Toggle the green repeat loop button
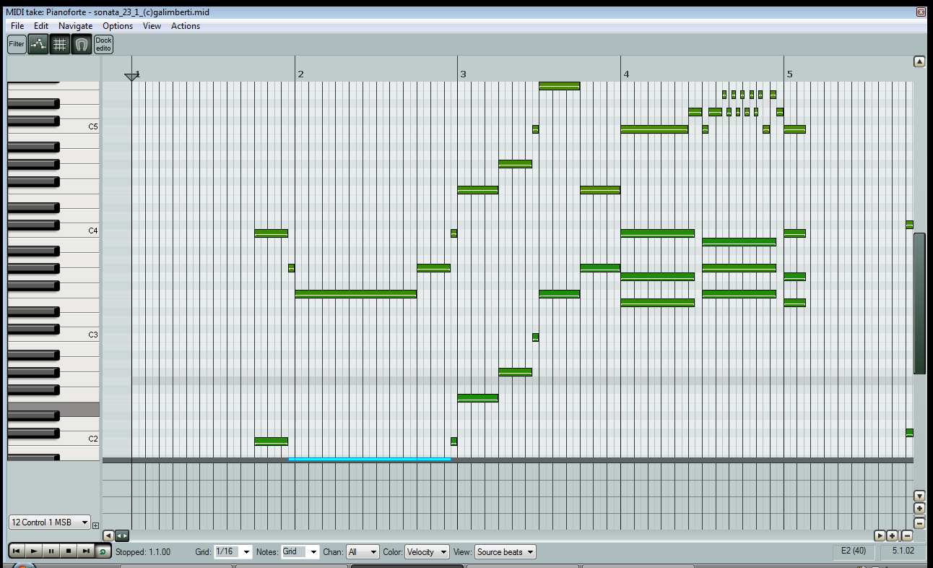 [103, 551]
